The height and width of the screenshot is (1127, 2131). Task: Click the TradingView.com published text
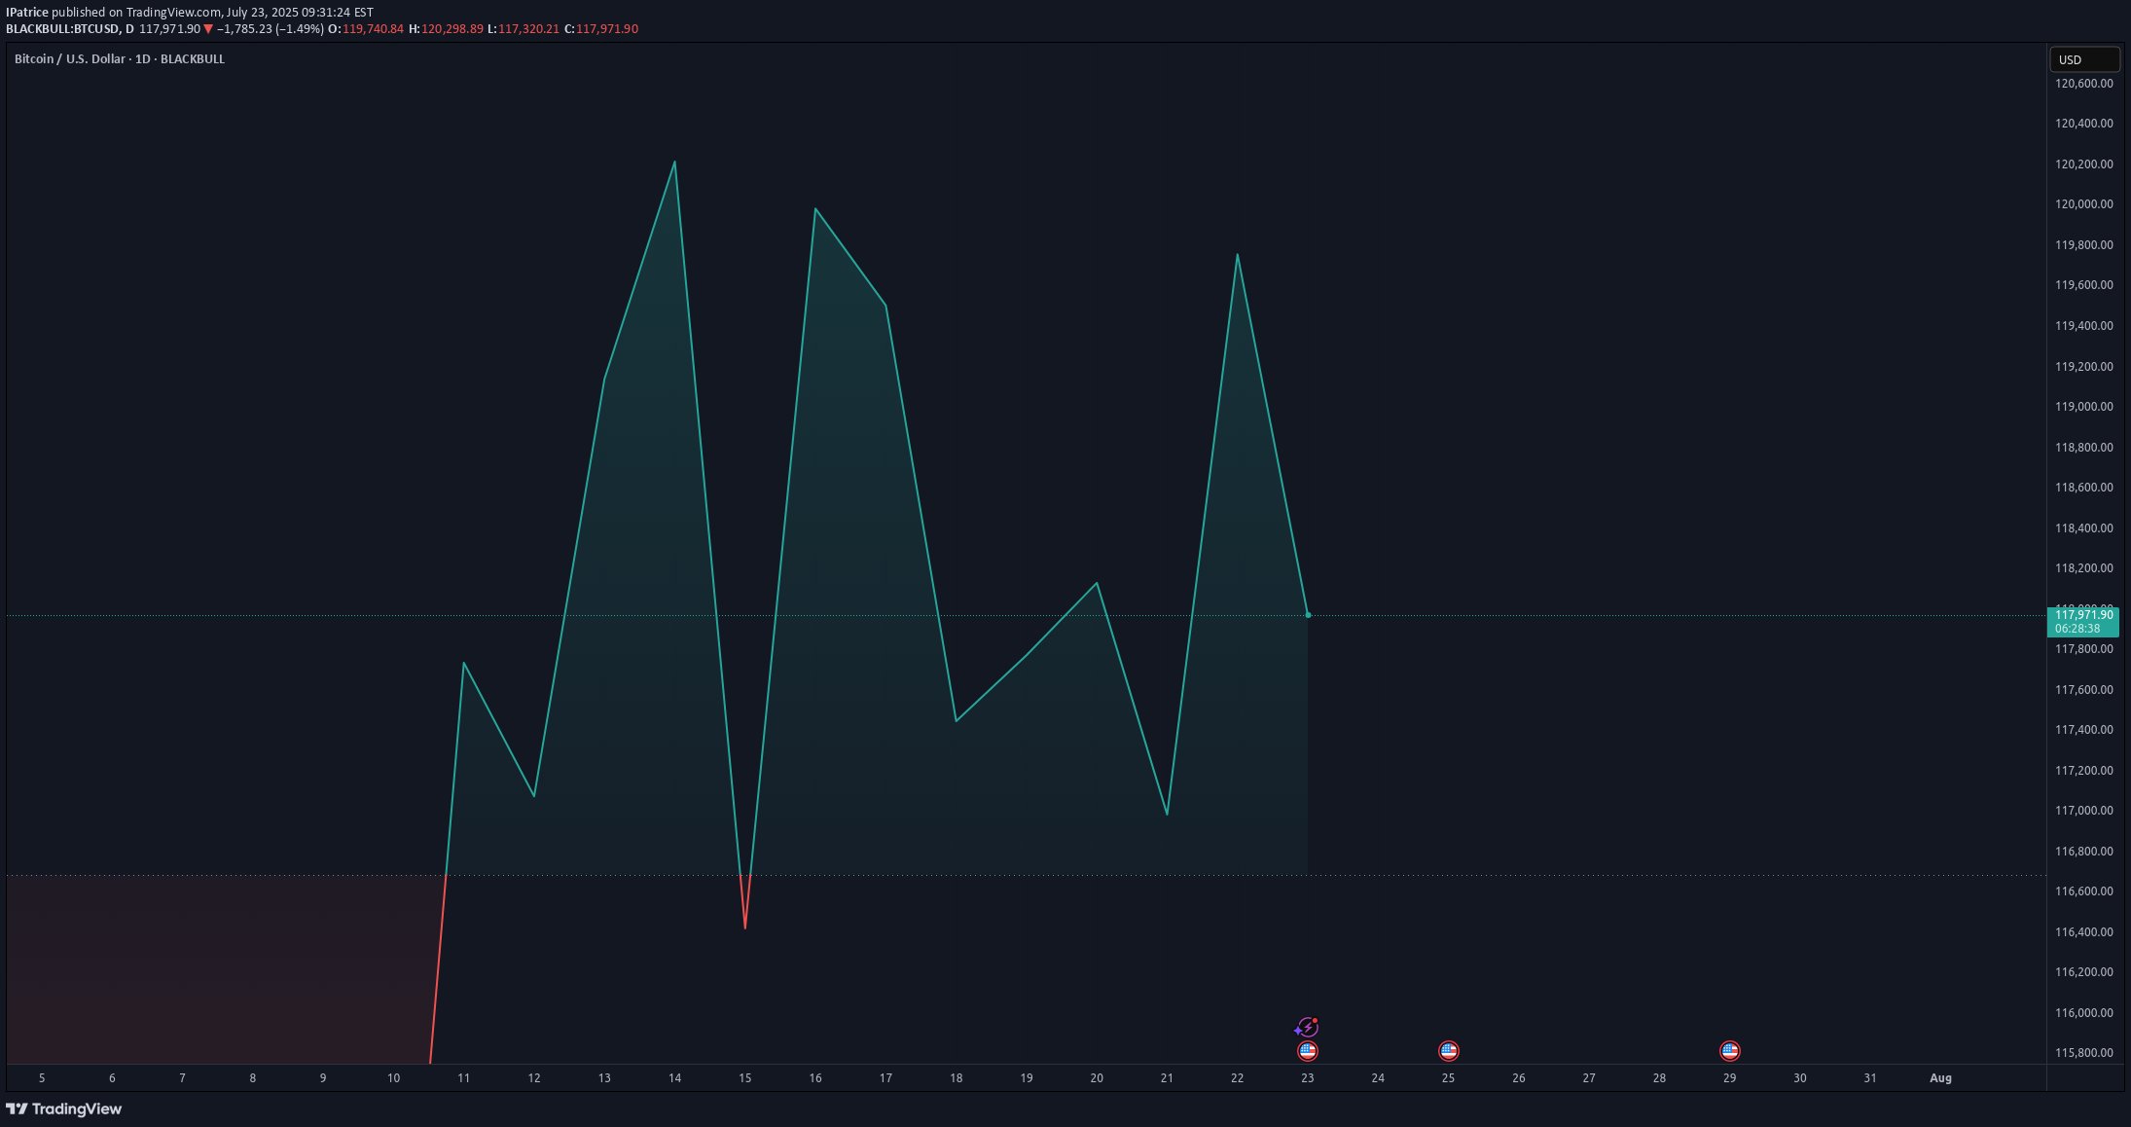click(173, 13)
